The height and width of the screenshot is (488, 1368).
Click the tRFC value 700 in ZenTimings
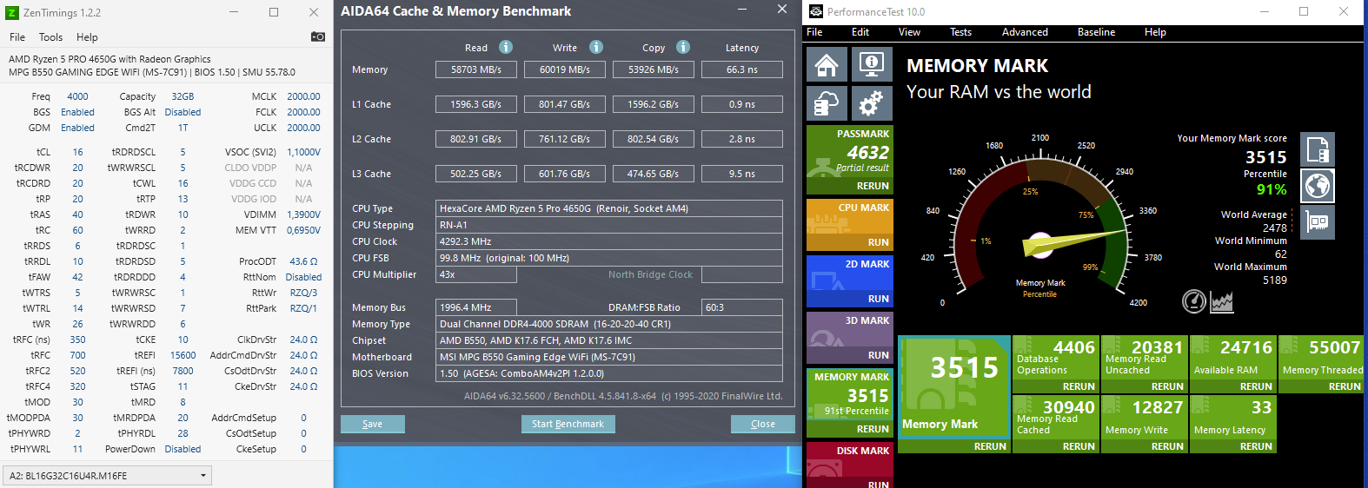pos(77,355)
